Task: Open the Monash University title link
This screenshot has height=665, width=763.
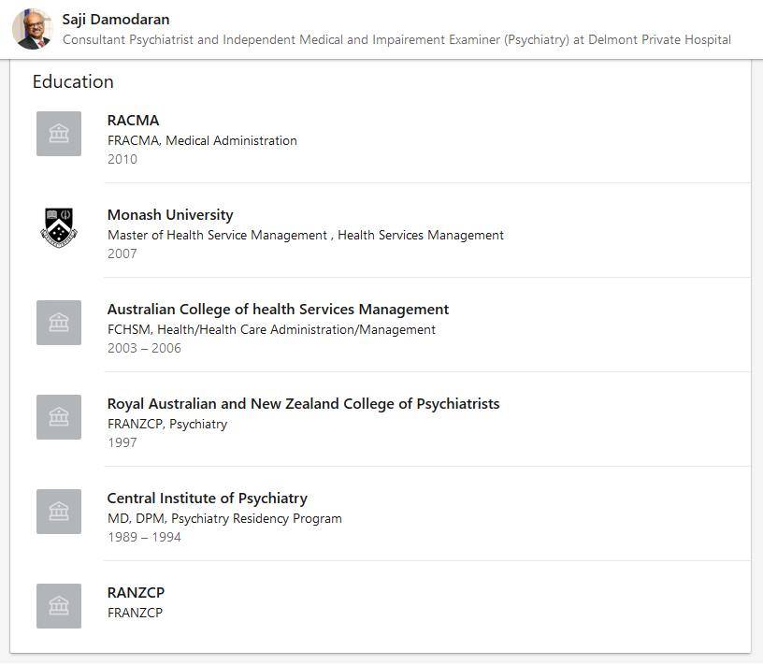Action: (170, 215)
